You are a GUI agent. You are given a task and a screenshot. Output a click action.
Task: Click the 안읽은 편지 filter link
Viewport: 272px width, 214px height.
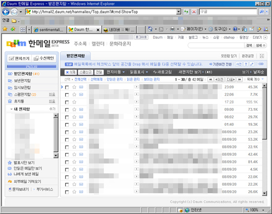click(115, 79)
